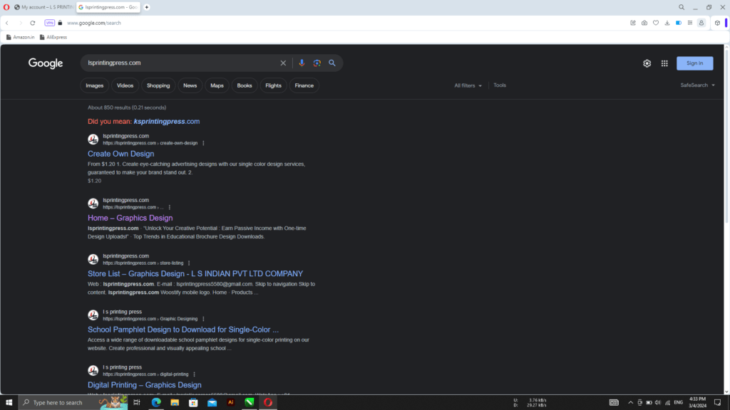Filter results by Flights
Viewport: 730px width, 410px height.
pyautogui.click(x=273, y=85)
